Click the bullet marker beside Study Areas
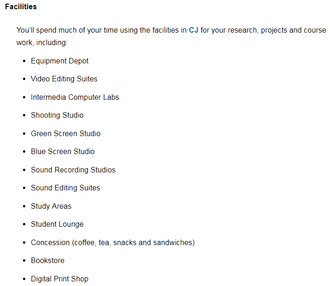 pyautogui.click(x=24, y=206)
